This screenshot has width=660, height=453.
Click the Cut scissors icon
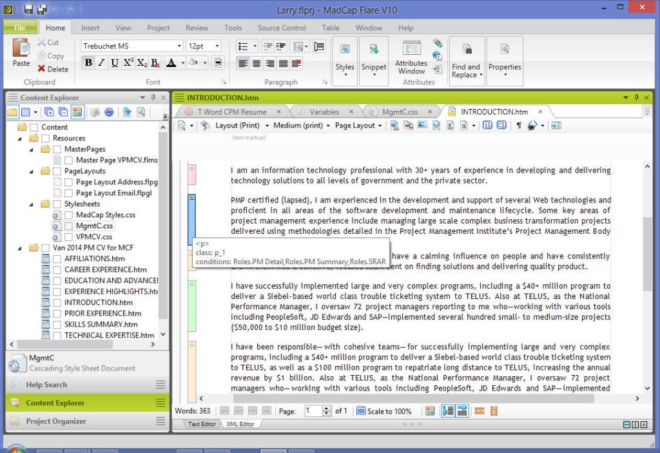pyautogui.click(x=41, y=42)
